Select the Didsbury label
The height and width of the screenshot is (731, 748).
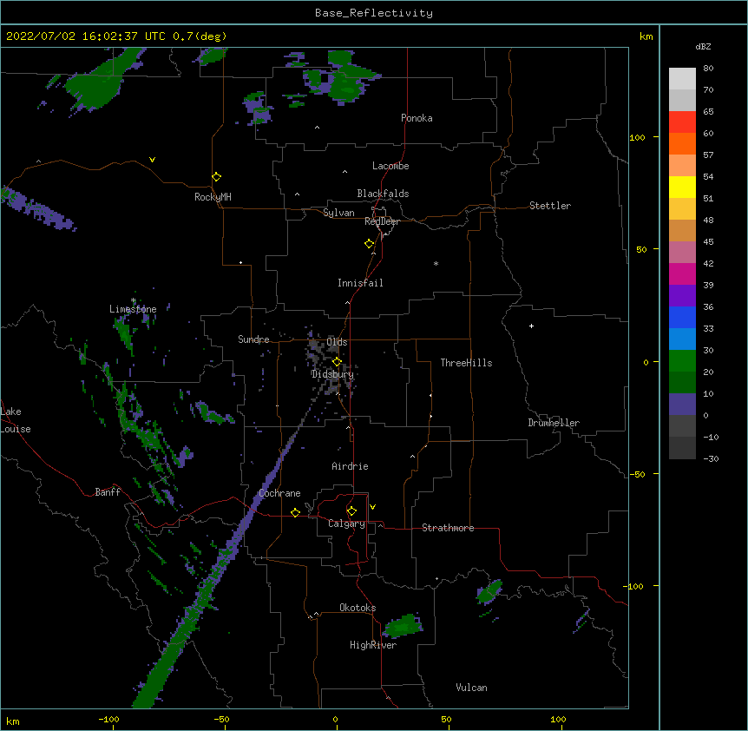pyautogui.click(x=332, y=374)
